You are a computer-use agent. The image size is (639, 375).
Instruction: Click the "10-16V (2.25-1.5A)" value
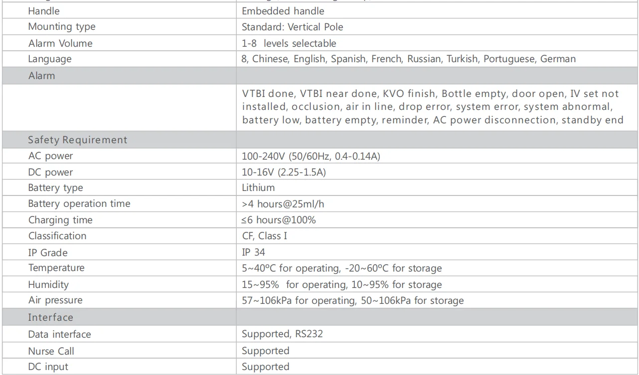[284, 172]
